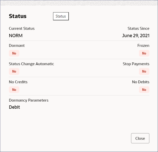Click the No Debits field label
Screen dimensions: 158x152
[x=140, y=82]
